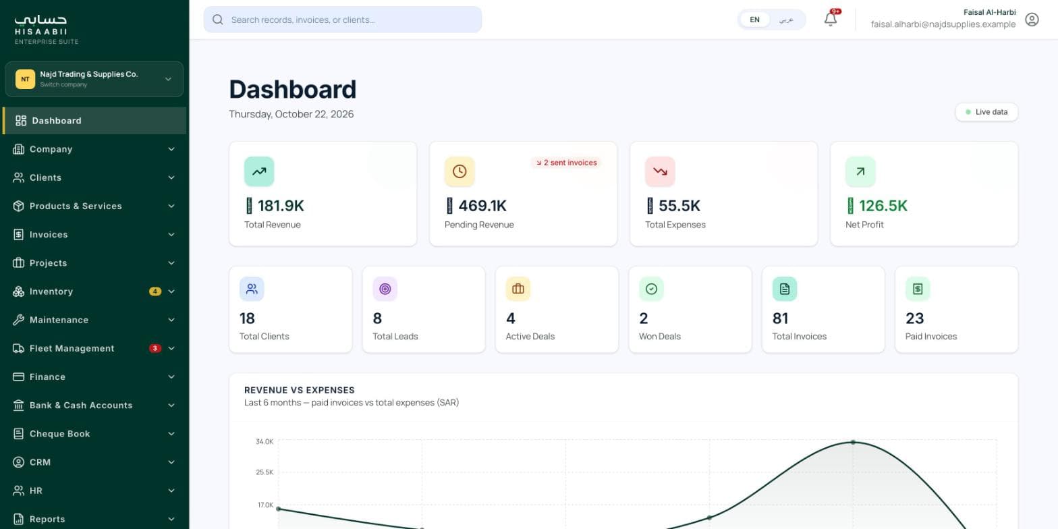Viewport: 1058px width, 529px height.
Task: Click the Paid Invoices receipt icon
Action: point(918,289)
